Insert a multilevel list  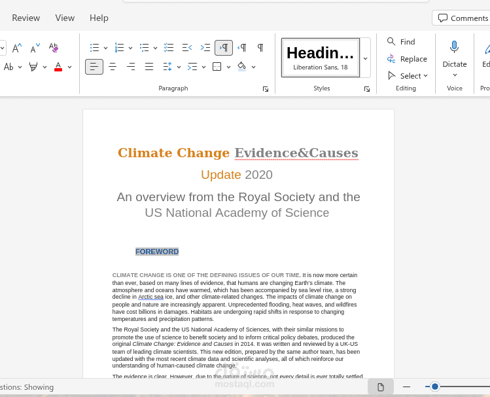[x=144, y=48]
